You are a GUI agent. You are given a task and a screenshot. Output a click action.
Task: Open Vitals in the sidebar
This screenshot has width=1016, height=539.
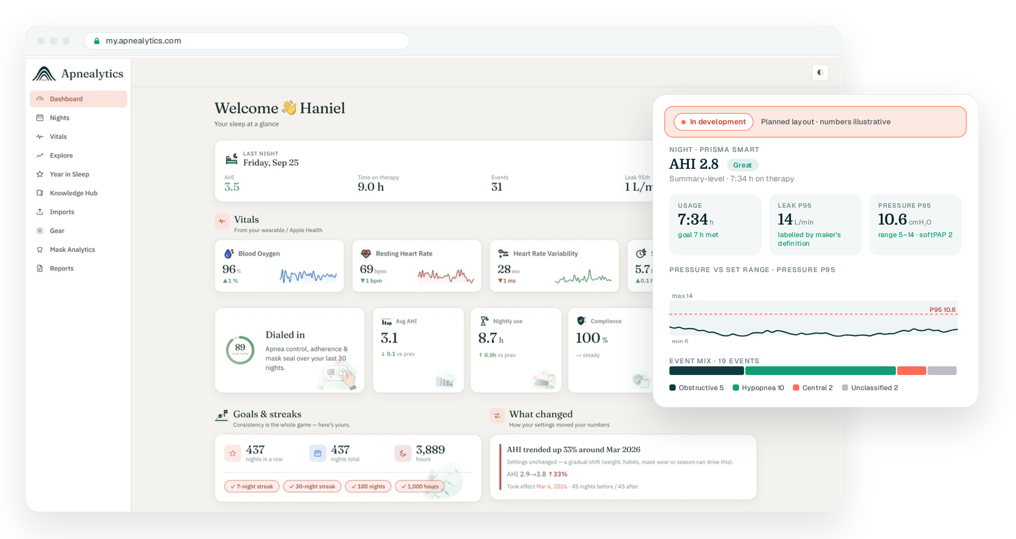coord(78,136)
